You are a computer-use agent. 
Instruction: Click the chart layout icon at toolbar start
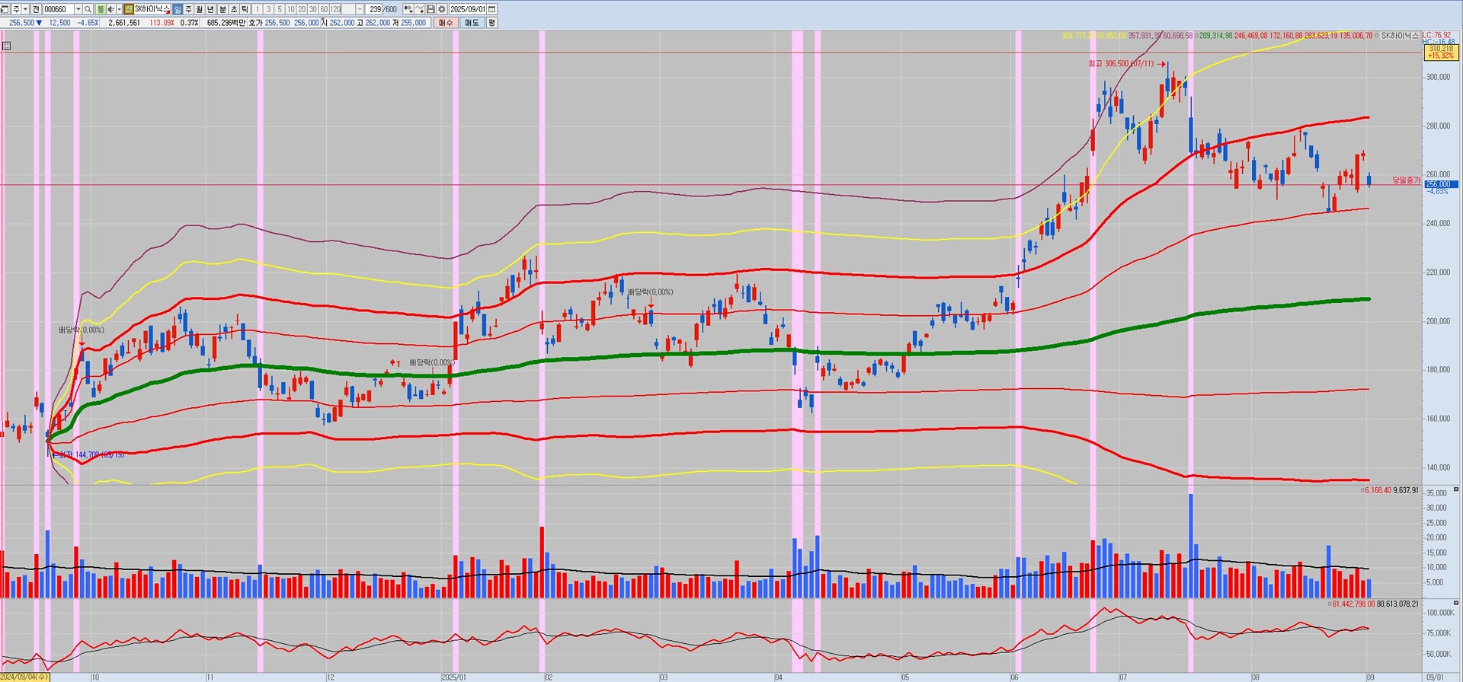click(5, 9)
